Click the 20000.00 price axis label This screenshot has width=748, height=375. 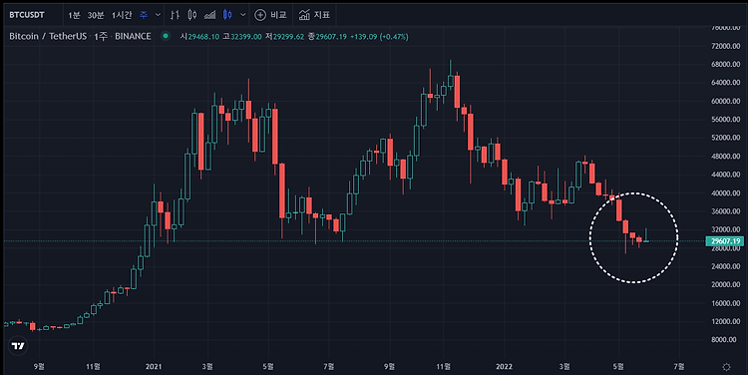[726, 285]
